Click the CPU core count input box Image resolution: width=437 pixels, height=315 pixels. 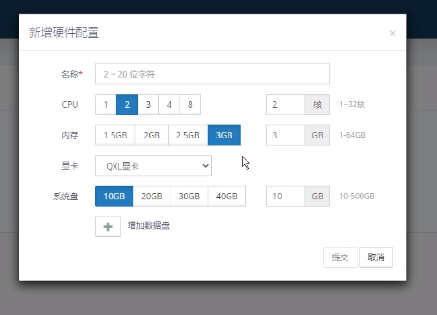coord(286,105)
